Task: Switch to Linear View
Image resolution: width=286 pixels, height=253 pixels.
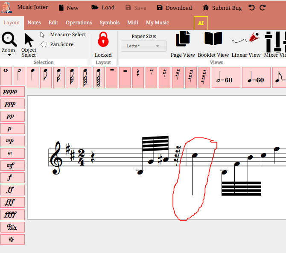Action: tap(246, 44)
